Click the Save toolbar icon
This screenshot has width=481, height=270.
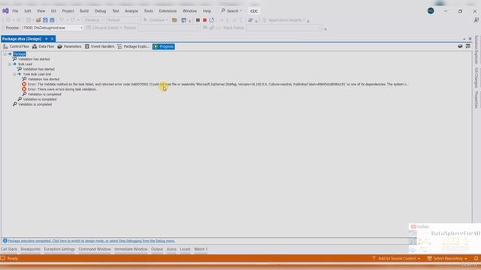pyautogui.click(x=45, y=20)
